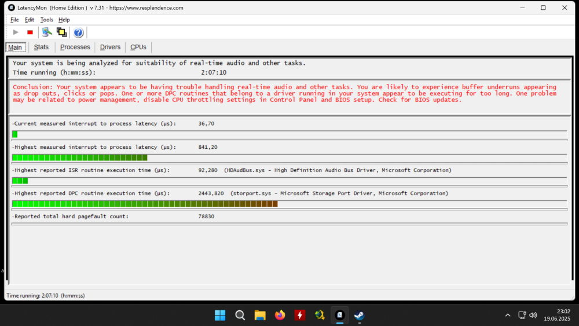
Task: Open help via blue question mark icon
Action: pos(78,32)
